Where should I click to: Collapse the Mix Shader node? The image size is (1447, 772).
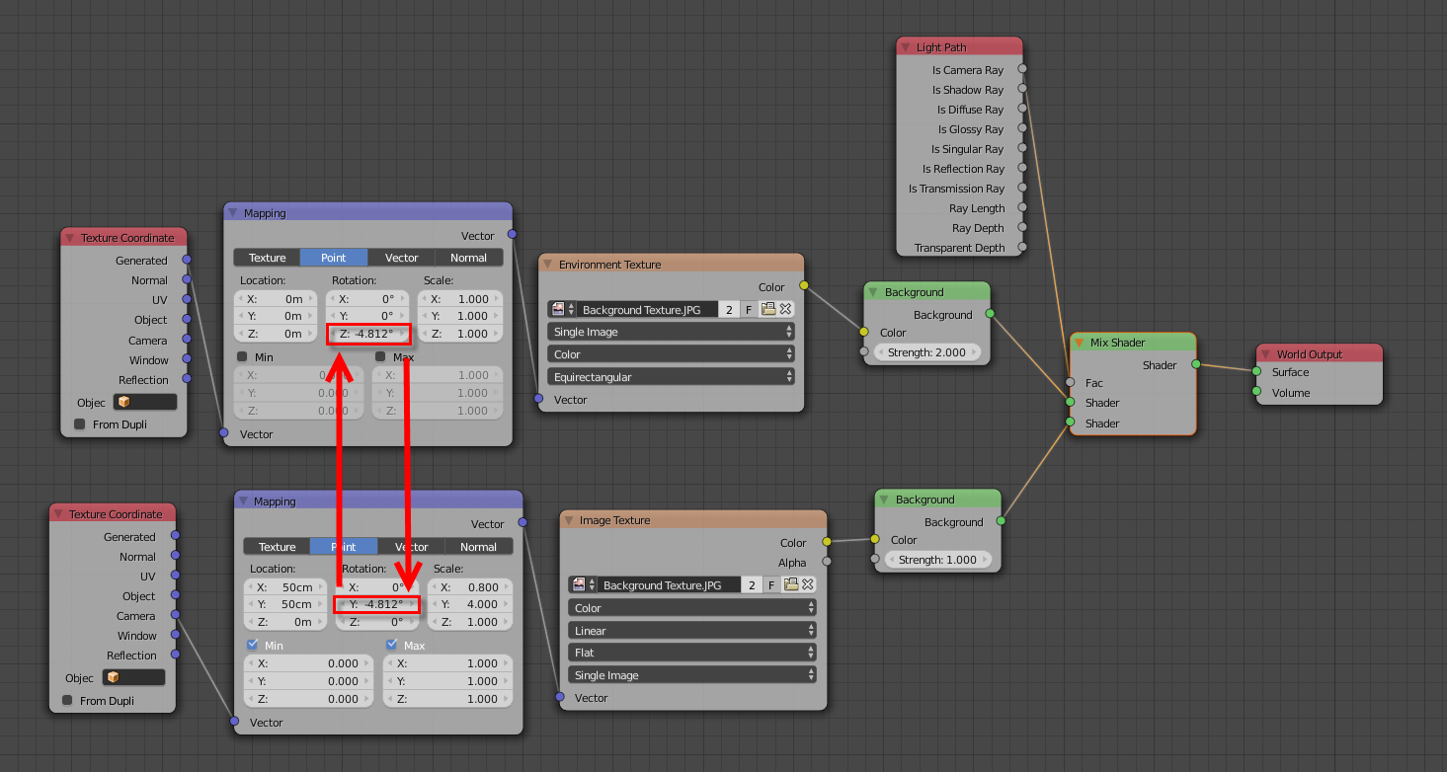coord(1080,343)
